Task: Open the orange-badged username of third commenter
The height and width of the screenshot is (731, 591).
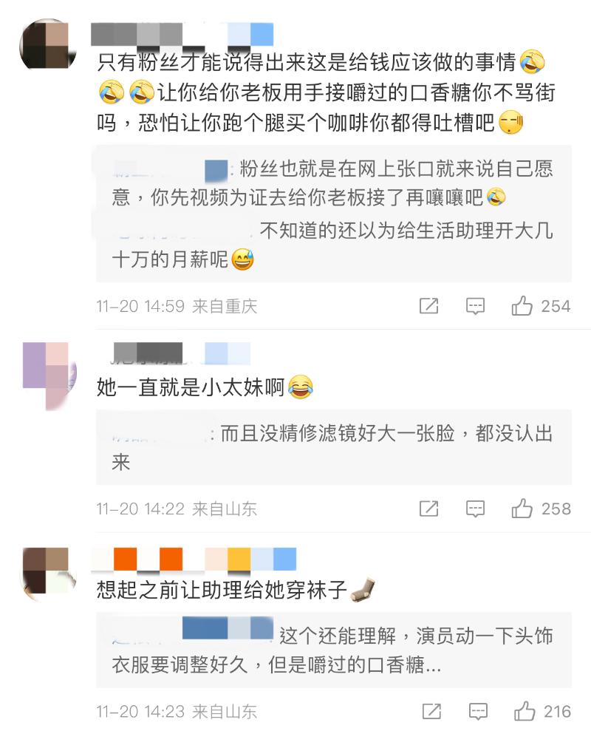Action: 194,559
